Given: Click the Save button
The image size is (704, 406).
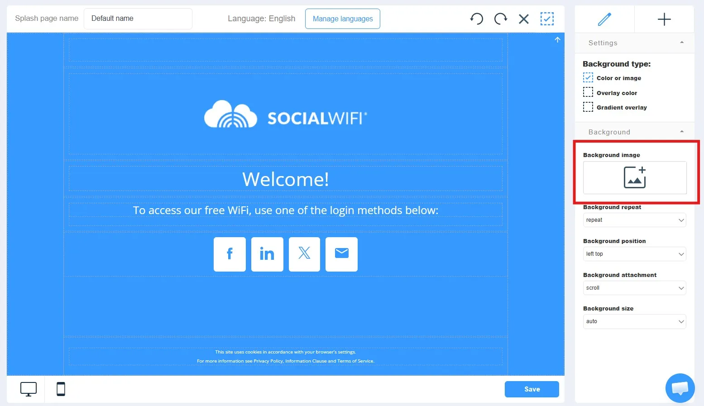Looking at the screenshot, I should (x=532, y=389).
